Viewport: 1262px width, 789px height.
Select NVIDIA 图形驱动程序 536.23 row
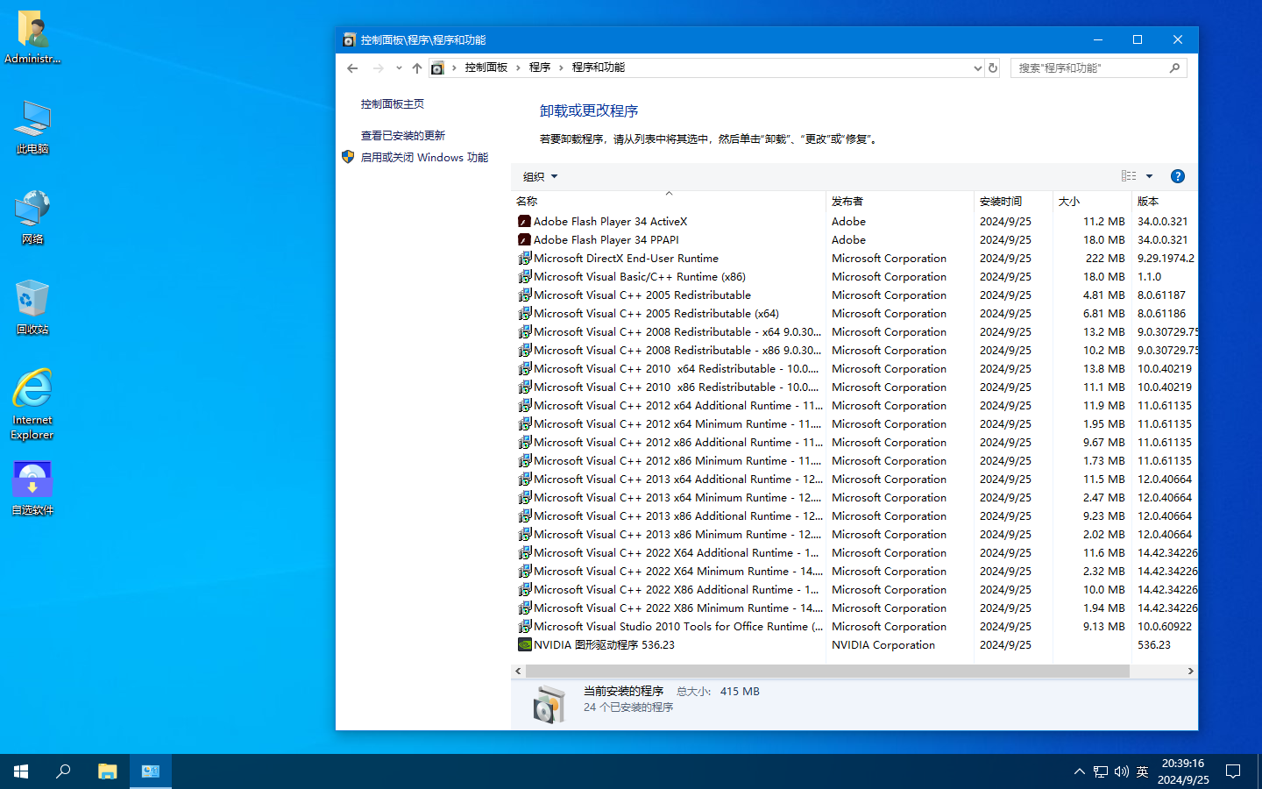tap(854, 645)
